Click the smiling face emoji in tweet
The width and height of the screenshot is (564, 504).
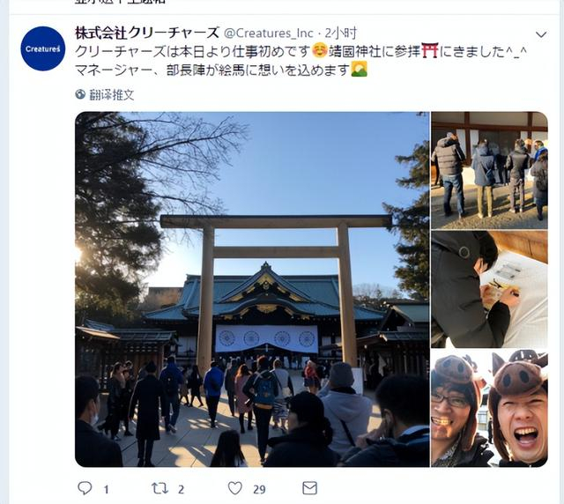pos(319,50)
